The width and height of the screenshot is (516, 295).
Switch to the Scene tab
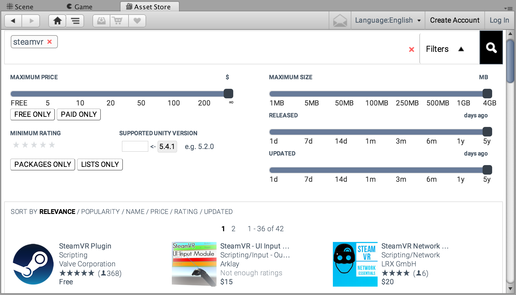[x=20, y=7]
